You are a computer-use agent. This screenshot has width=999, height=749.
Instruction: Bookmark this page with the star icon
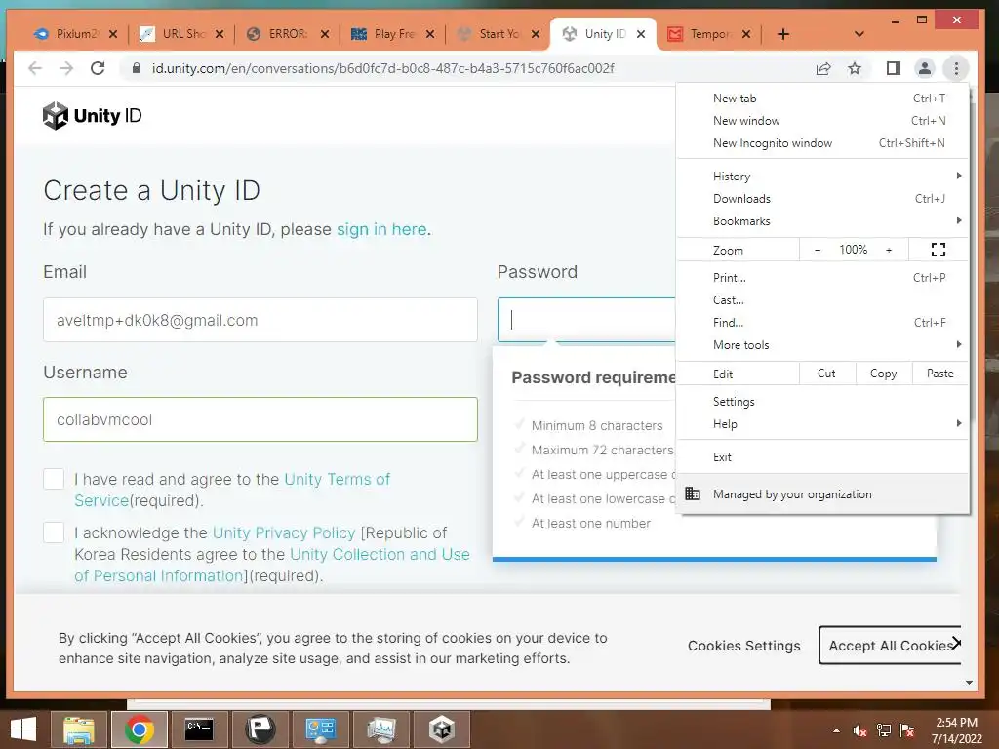(855, 68)
